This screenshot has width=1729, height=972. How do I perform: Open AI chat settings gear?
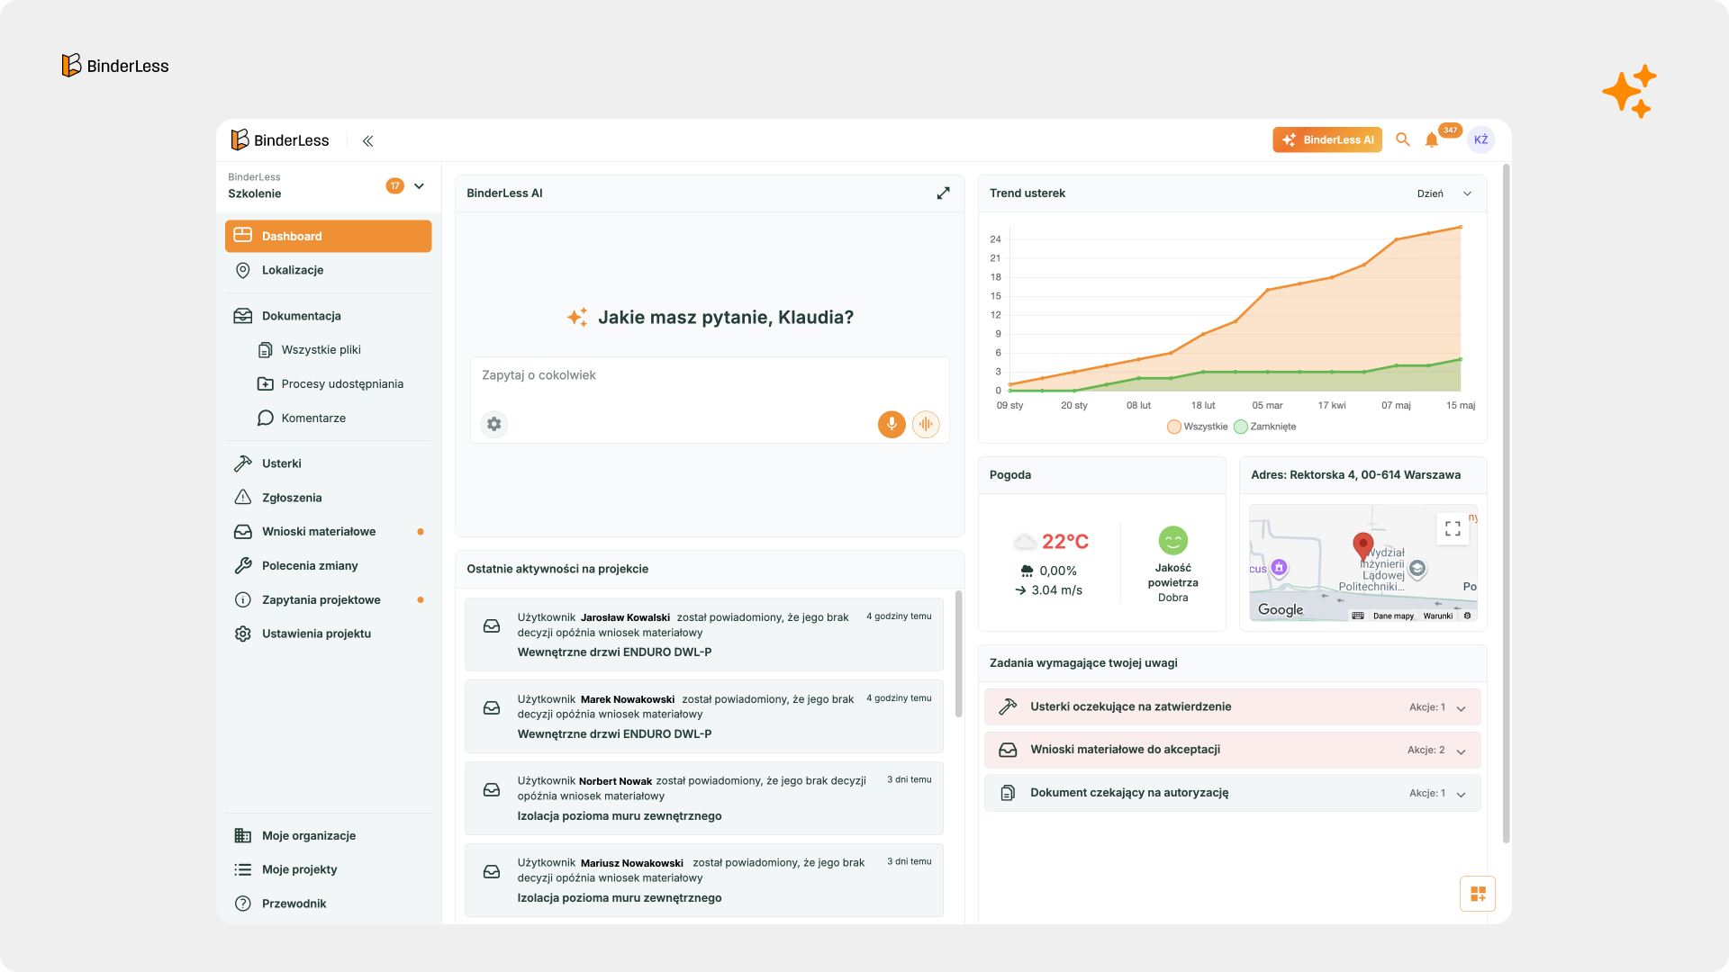click(494, 424)
